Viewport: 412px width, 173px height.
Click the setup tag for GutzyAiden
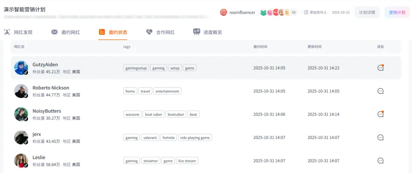(x=175, y=68)
